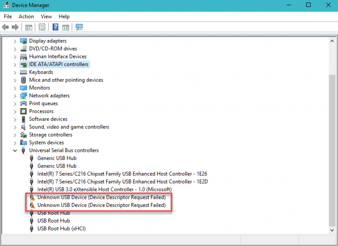Viewport: 338px width, 246px height.
Task: Click the Software devices icon
Action: [x=23, y=119]
